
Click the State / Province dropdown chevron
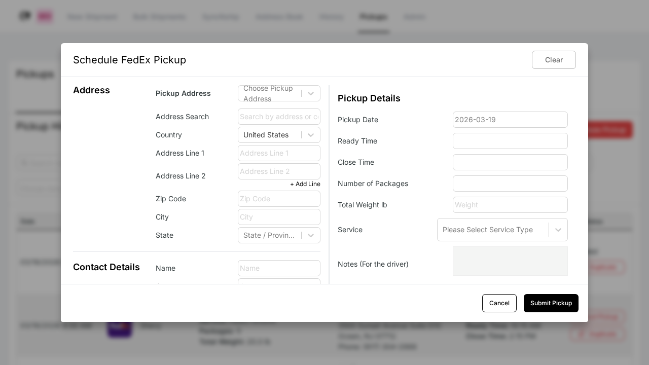[x=311, y=235]
